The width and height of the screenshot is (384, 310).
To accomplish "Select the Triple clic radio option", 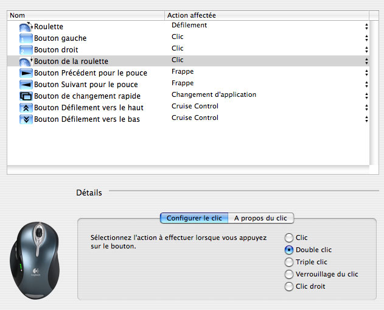I will click(x=289, y=262).
